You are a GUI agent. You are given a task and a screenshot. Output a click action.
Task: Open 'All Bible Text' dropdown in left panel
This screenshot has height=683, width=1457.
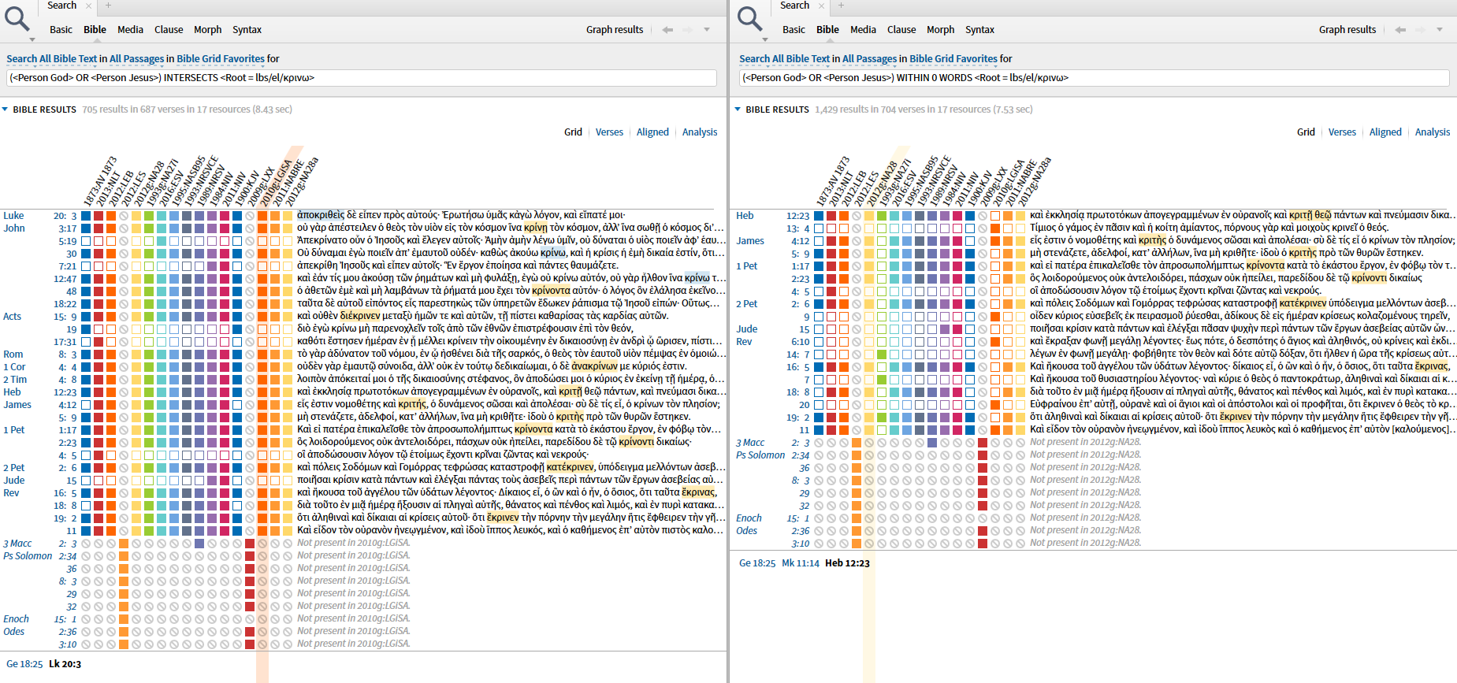[68, 59]
